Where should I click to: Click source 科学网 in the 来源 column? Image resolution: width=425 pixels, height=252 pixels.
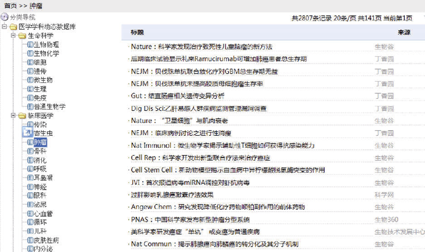384,194
